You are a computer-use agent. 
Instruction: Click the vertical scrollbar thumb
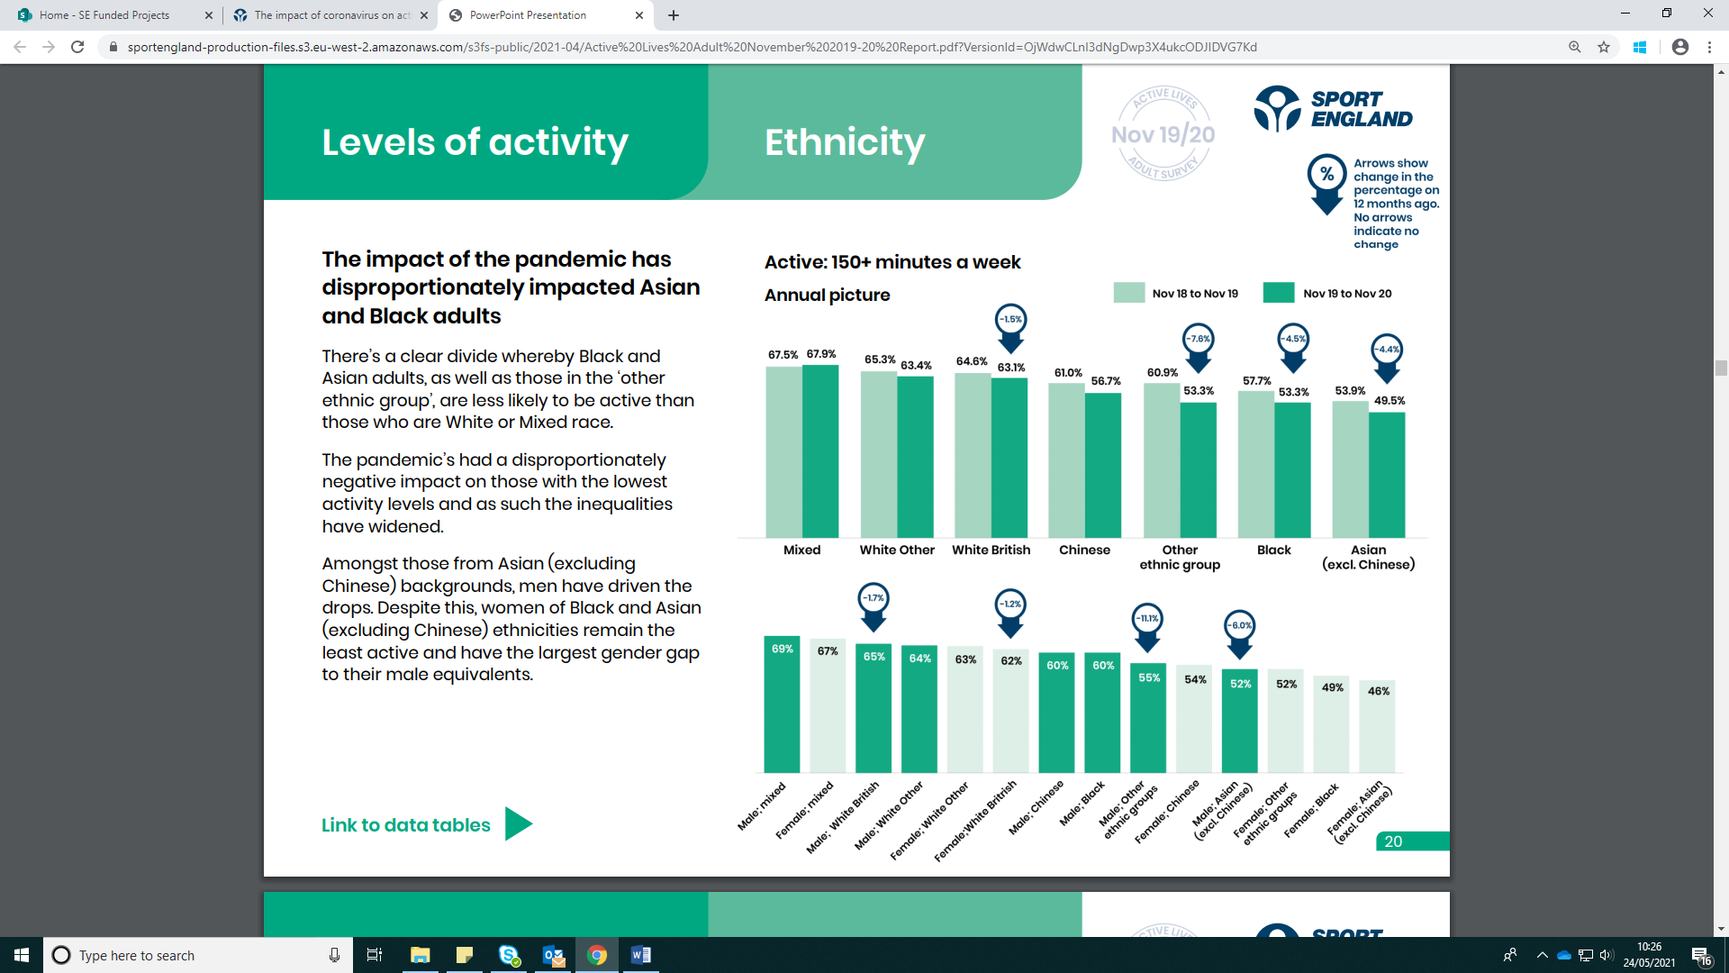click(x=1721, y=368)
